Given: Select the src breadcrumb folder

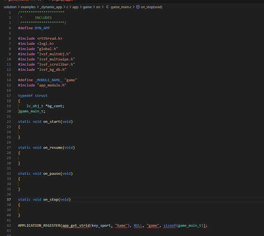Looking at the screenshot, I should tap(98, 7).
